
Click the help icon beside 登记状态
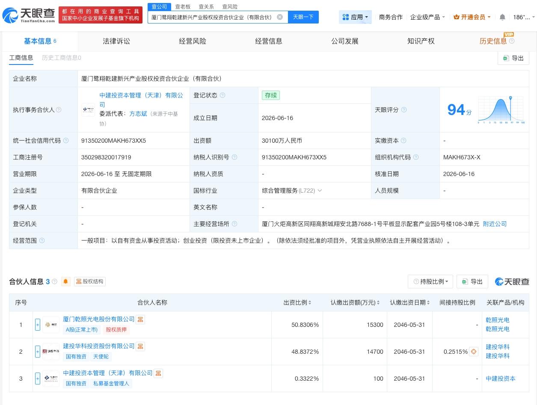pyautogui.click(x=222, y=95)
